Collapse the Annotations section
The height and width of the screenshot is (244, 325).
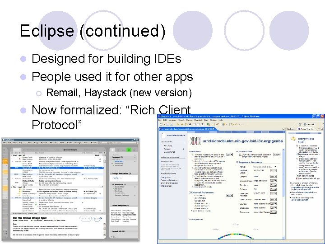click(x=237, y=151)
